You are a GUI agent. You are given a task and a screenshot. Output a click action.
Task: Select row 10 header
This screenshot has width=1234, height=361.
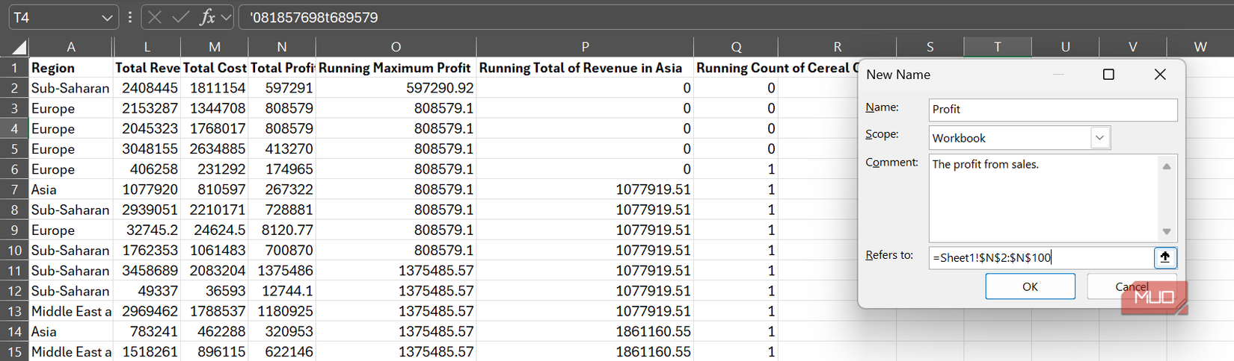coord(14,251)
